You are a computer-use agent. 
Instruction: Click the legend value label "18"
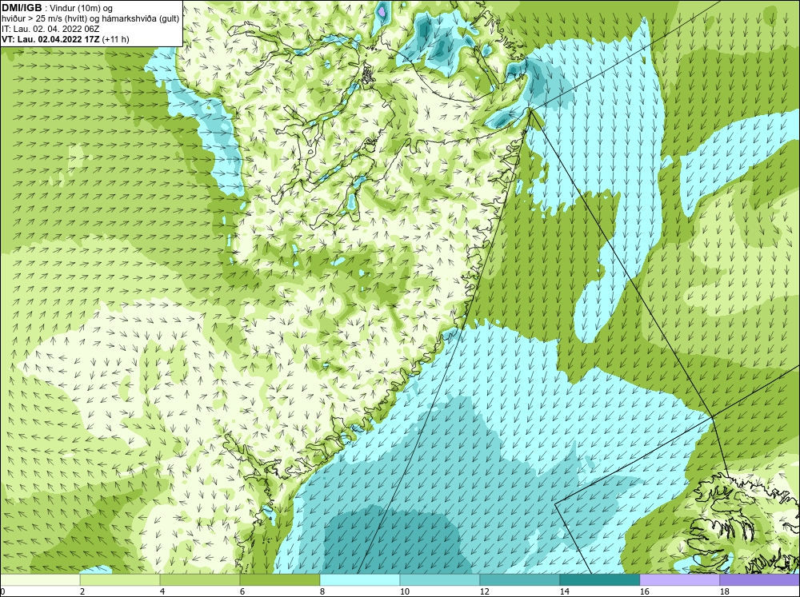click(725, 591)
